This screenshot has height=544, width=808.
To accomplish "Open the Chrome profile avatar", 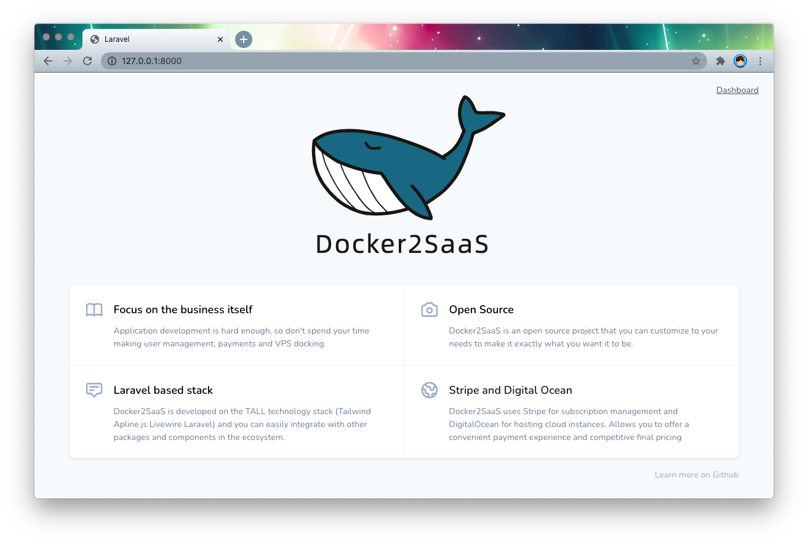I will point(740,61).
